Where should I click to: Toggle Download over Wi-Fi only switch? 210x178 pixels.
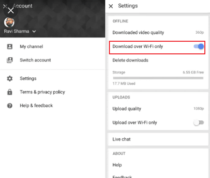[199, 46]
